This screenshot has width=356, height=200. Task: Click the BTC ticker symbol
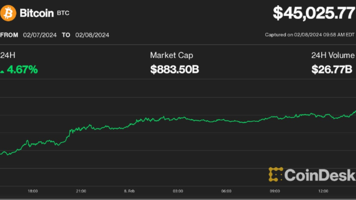click(63, 13)
